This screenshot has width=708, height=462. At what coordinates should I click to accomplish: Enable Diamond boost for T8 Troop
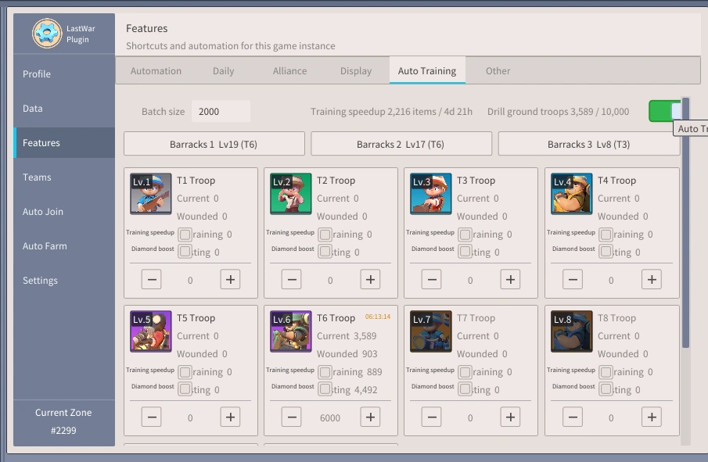coord(606,389)
